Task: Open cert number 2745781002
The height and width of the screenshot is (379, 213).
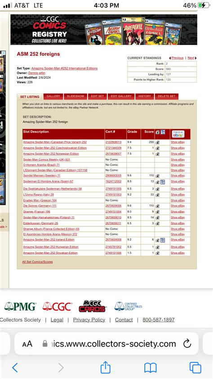Action: (113, 247)
